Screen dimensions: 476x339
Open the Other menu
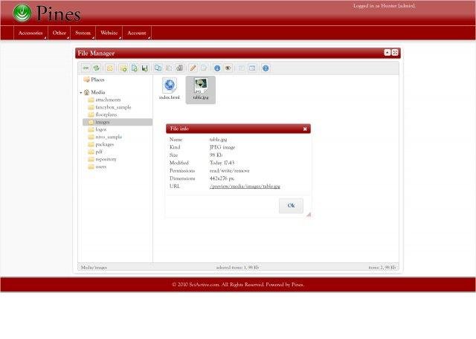59,33
